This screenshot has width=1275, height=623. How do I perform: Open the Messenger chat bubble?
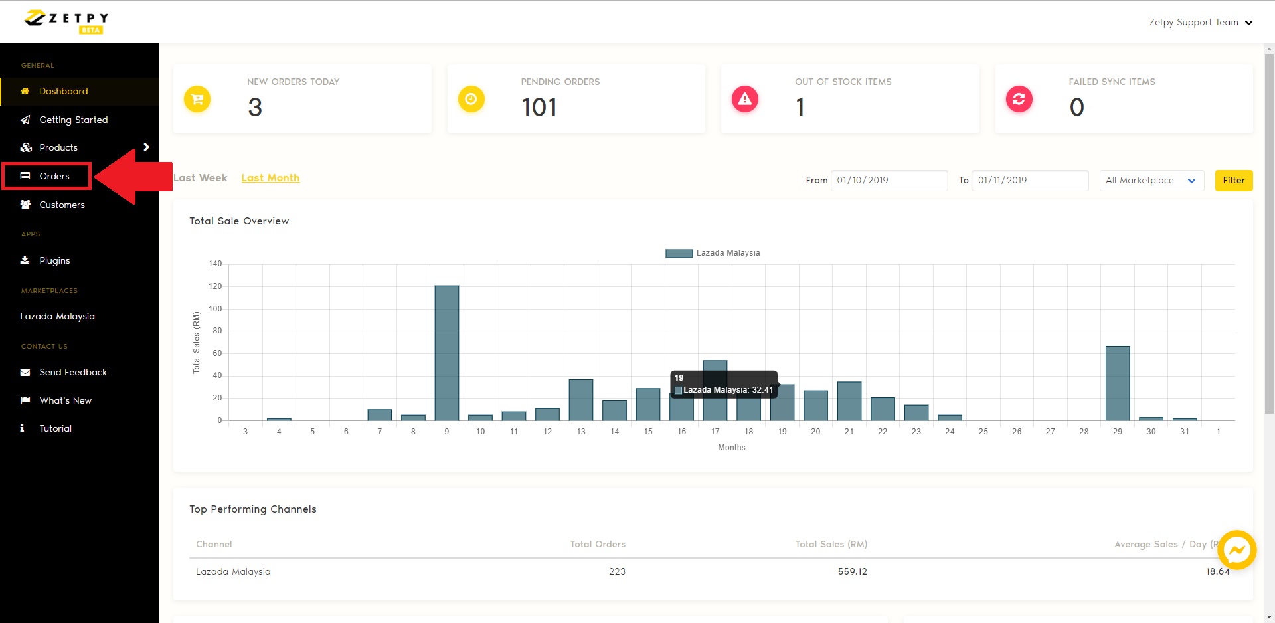pos(1236,549)
